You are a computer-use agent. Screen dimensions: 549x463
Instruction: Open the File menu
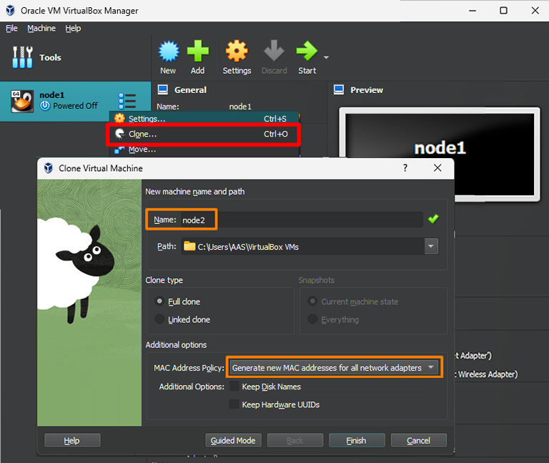tap(11, 28)
